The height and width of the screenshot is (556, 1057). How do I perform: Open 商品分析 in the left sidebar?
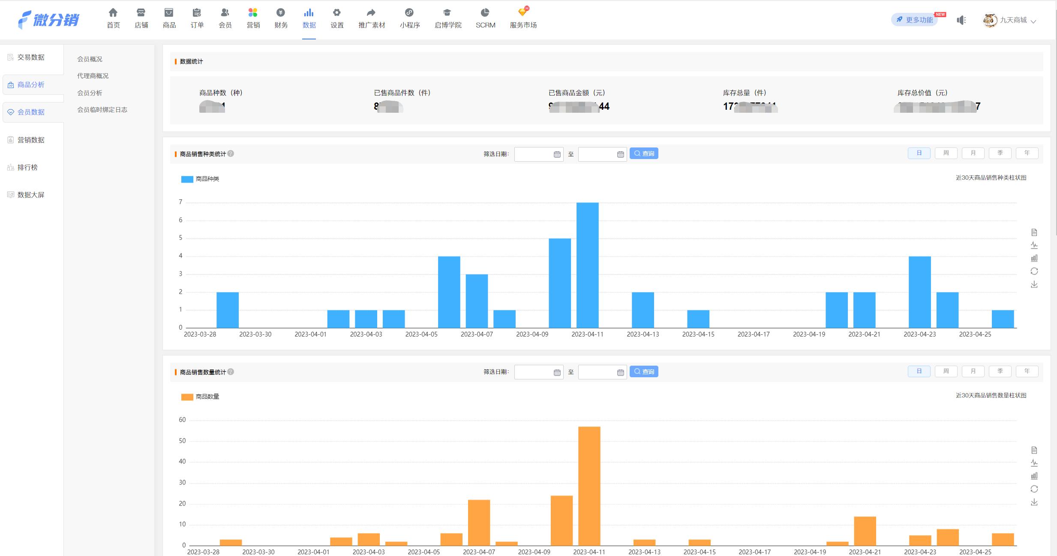pyautogui.click(x=31, y=85)
